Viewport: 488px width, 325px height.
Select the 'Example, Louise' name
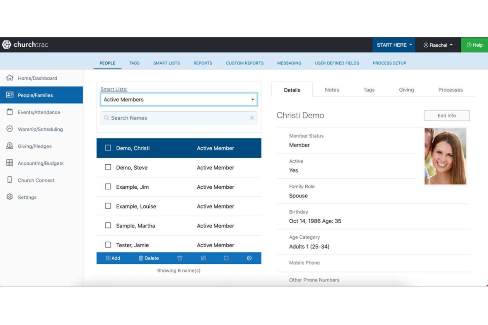click(x=136, y=206)
